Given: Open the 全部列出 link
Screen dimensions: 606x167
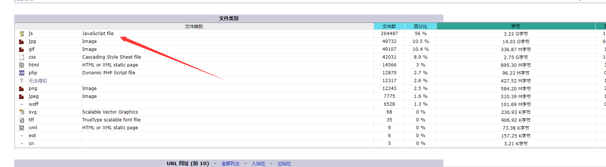Looking at the screenshot, I should pos(230,164).
